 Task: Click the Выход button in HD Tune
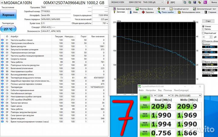pos(213,2)
